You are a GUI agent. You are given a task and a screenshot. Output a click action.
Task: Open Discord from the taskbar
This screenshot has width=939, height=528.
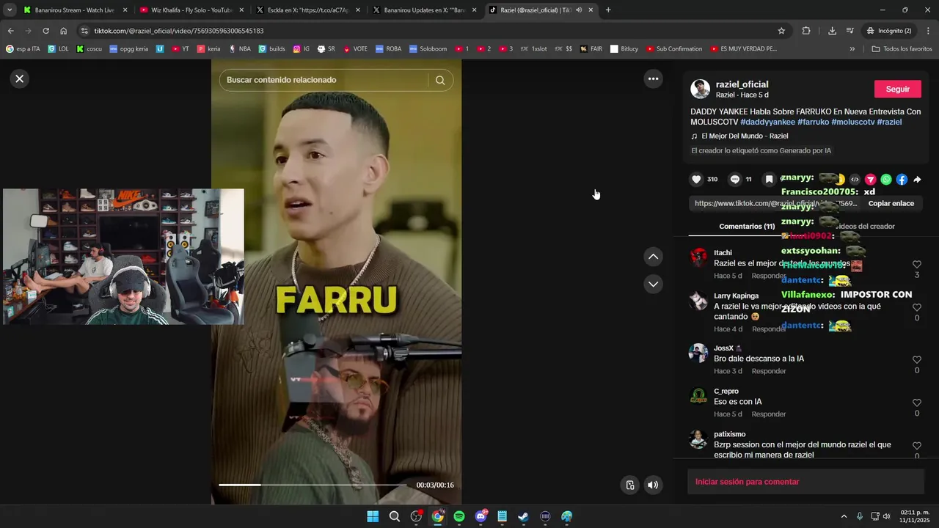point(481,516)
